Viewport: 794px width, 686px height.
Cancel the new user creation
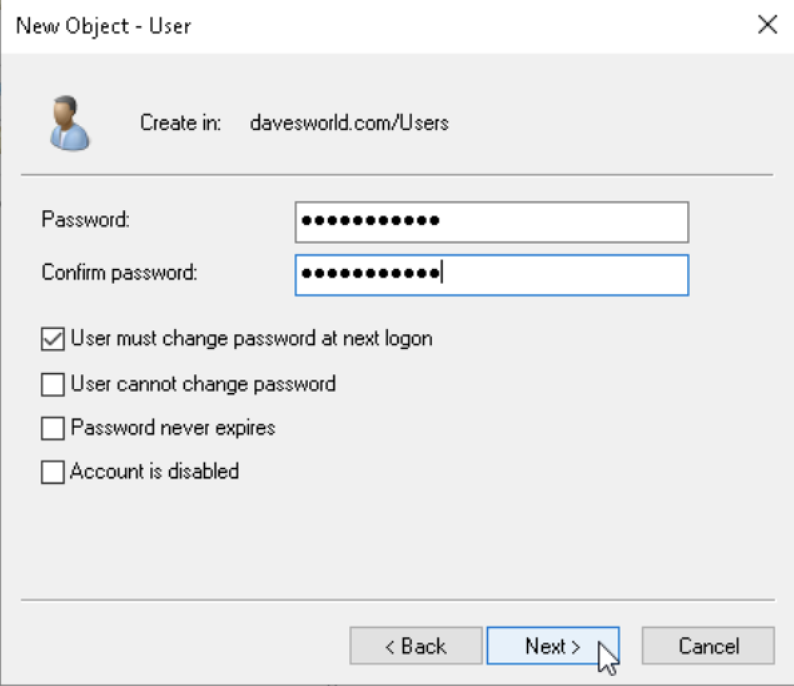pos(709,646)
